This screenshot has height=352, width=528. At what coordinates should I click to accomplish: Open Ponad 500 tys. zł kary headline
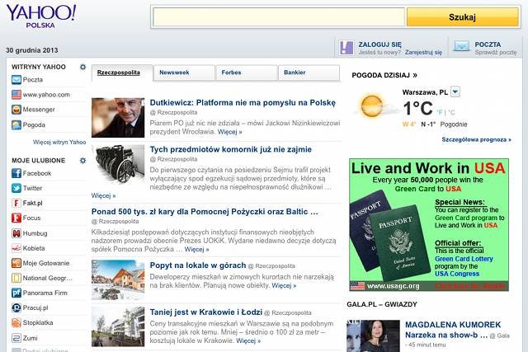point(205,212)
